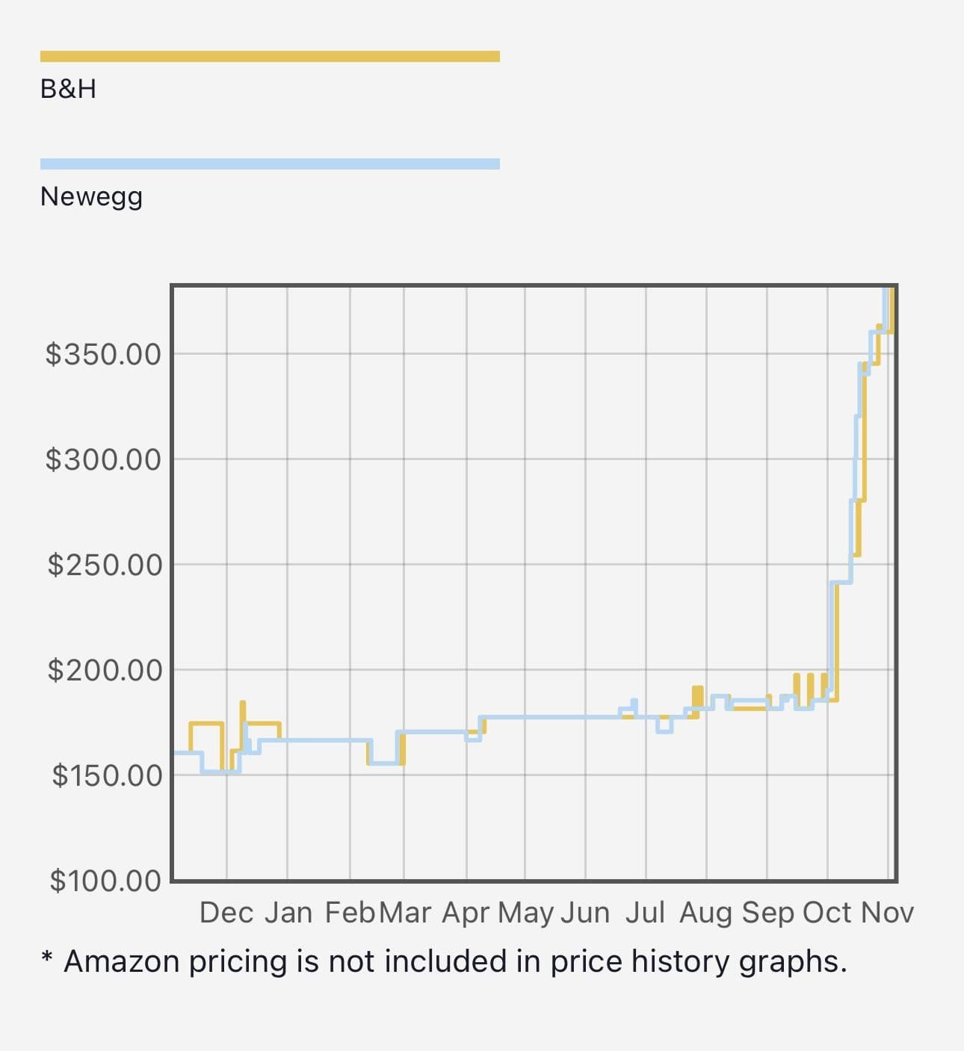Viewport: 964px width, 1051px height.
Task: Click the blue Newegg legend color bar
Action: [x=270, y=164]
